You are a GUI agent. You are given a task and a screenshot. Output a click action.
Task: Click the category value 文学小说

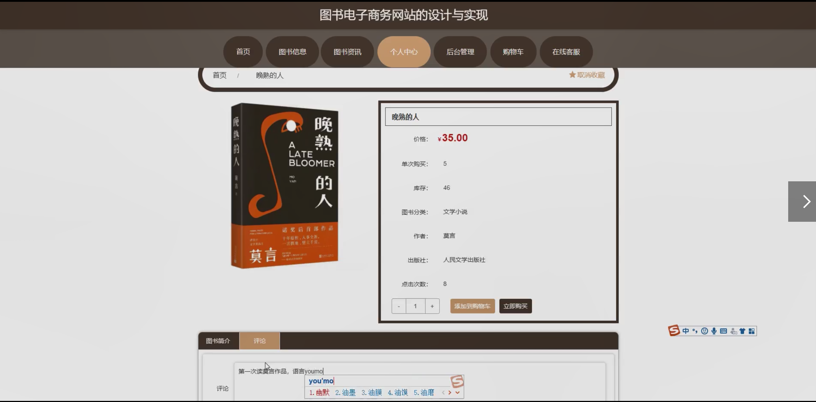pyautogui.click(x=455, y=212)
